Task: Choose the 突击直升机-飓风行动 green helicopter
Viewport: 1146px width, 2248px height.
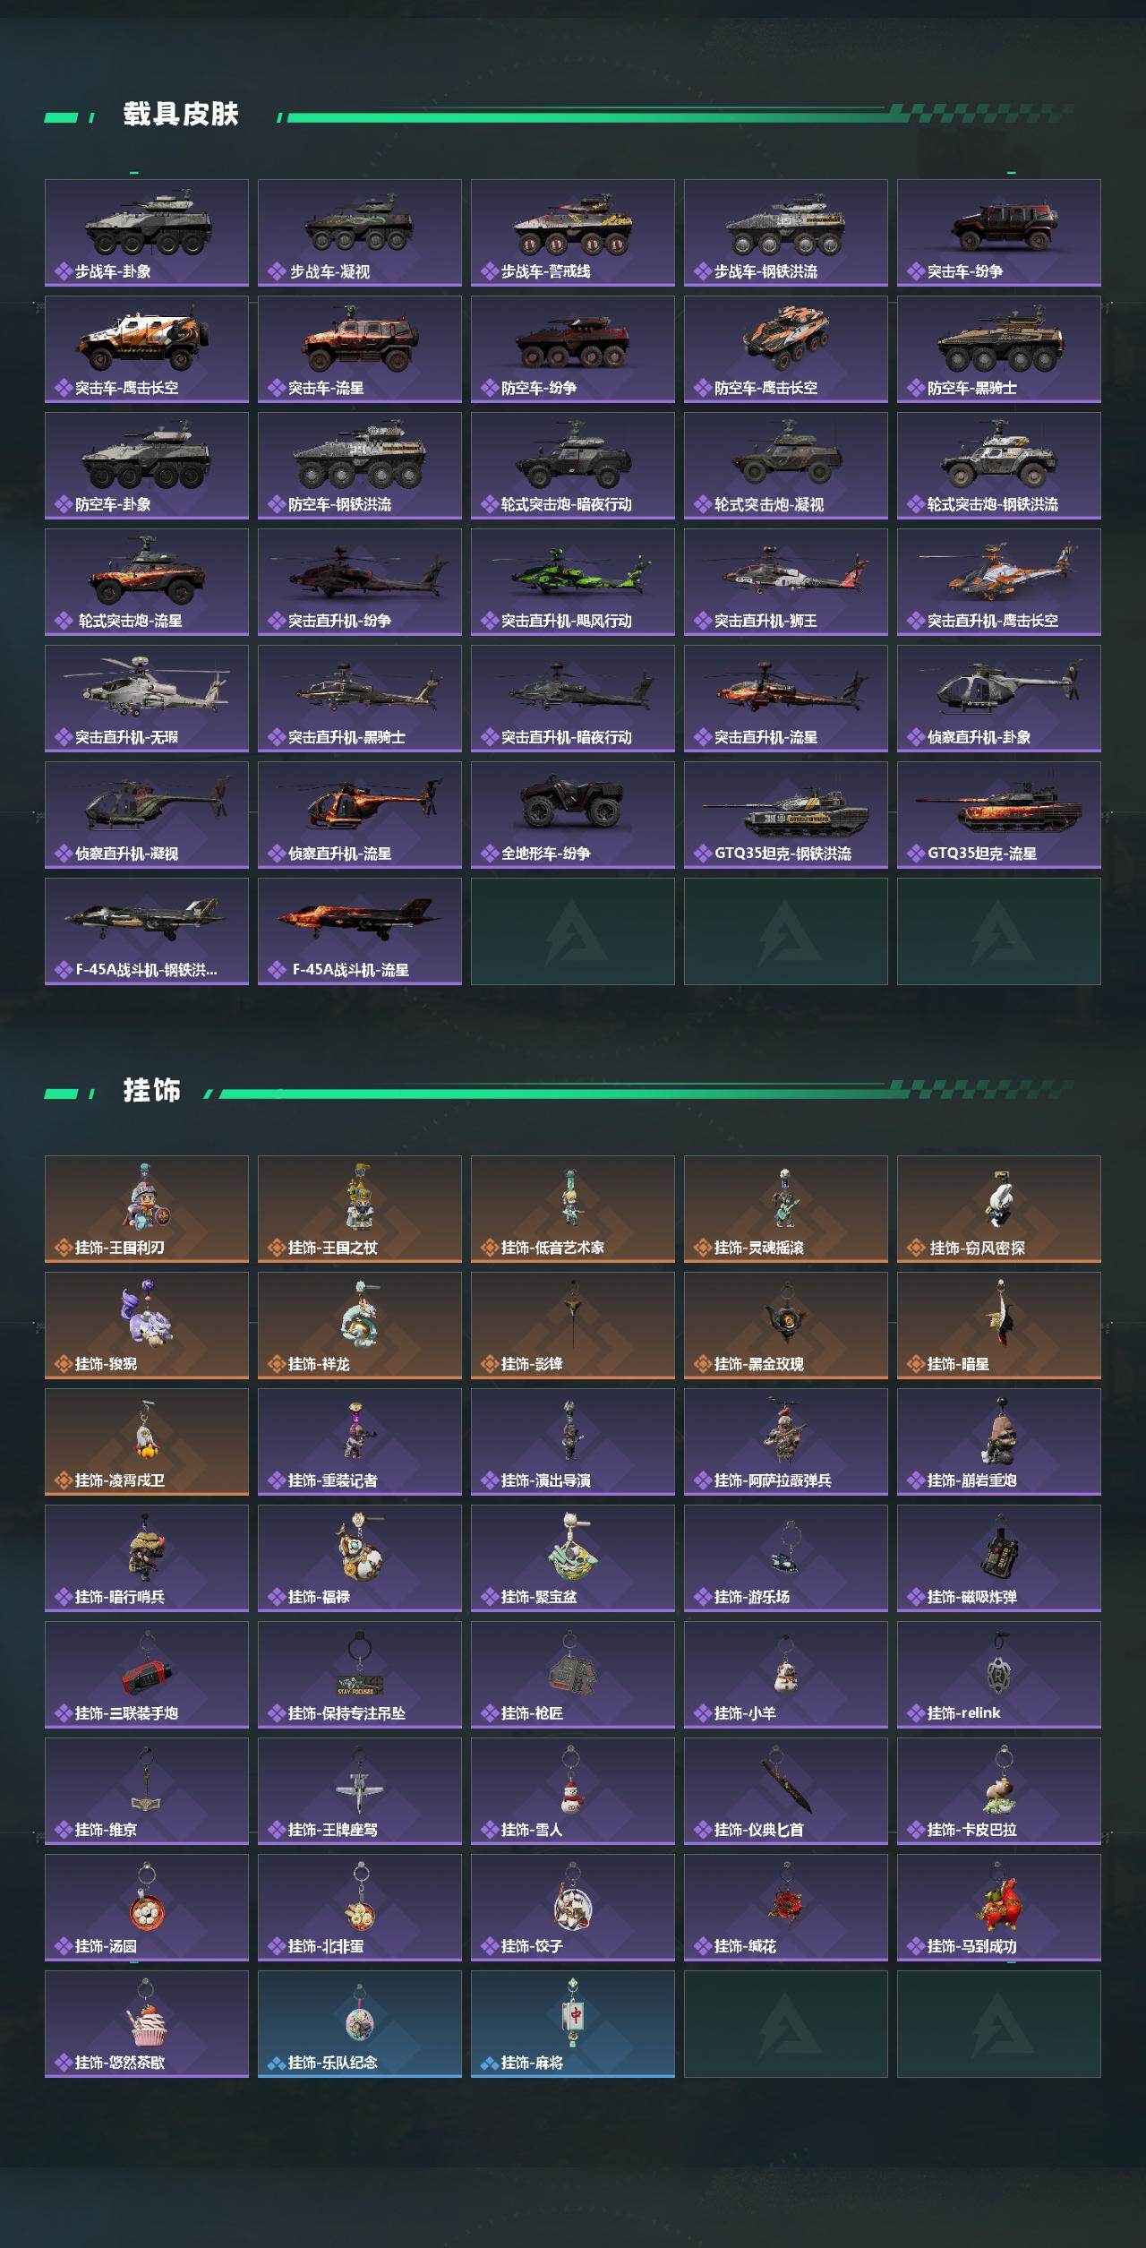Action: (x=573, y=582)
